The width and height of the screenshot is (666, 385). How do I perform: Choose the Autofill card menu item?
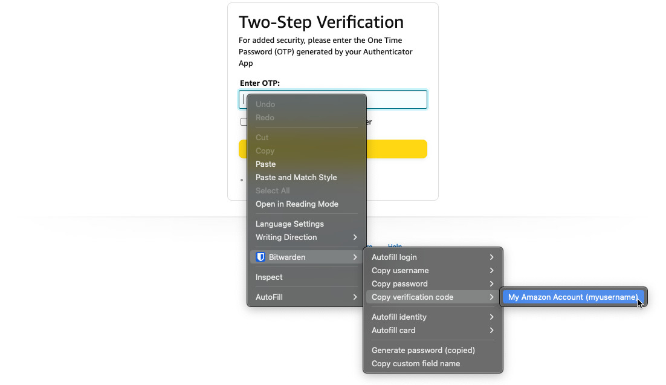click(393, 330)
